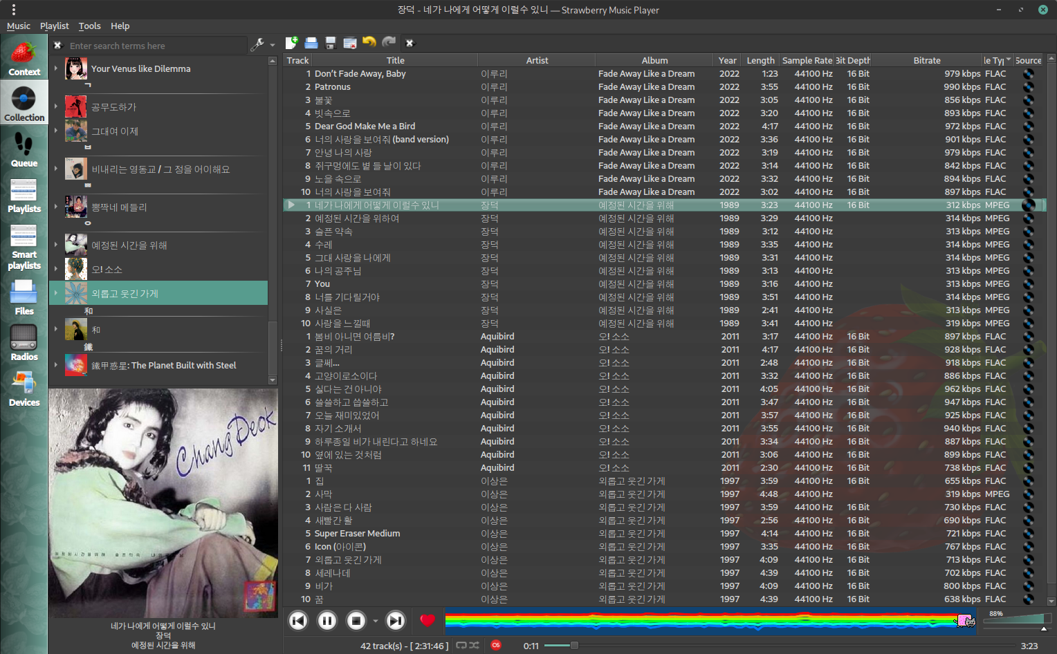Open the Radios sidebar tab
This screenshot has height=654, width=1057.
(x=24, y=343)
